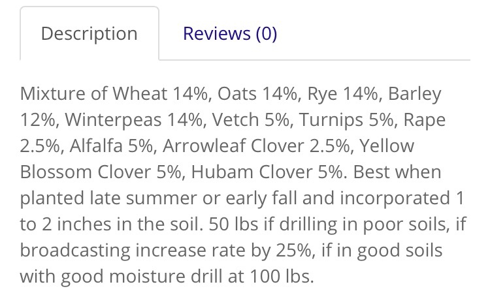
Task: Click 'Turnips 5%' in the description
Action: point(346,120)
